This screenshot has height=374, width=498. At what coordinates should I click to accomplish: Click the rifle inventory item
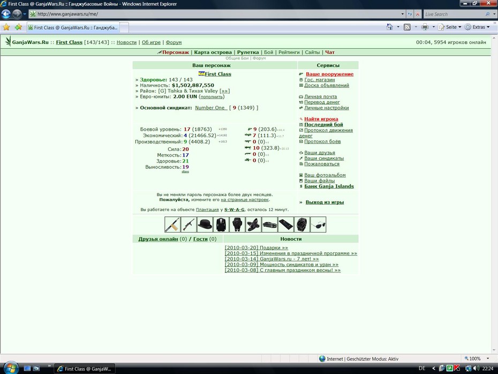(188, 225)
